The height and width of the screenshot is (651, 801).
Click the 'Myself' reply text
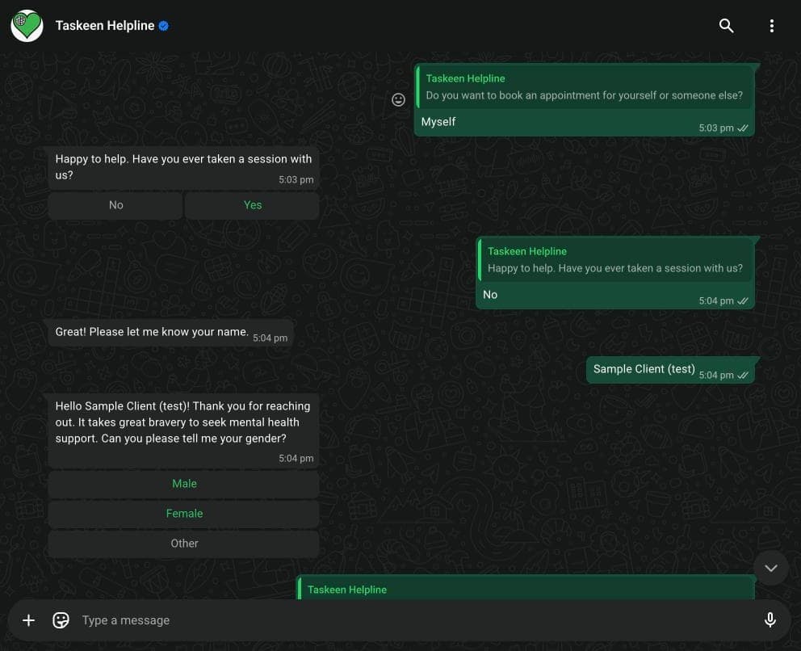coord(438,122)
